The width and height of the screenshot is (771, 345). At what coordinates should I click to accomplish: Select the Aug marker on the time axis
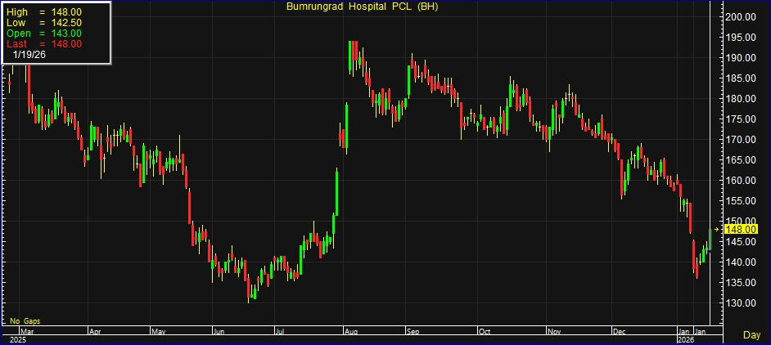353,333
